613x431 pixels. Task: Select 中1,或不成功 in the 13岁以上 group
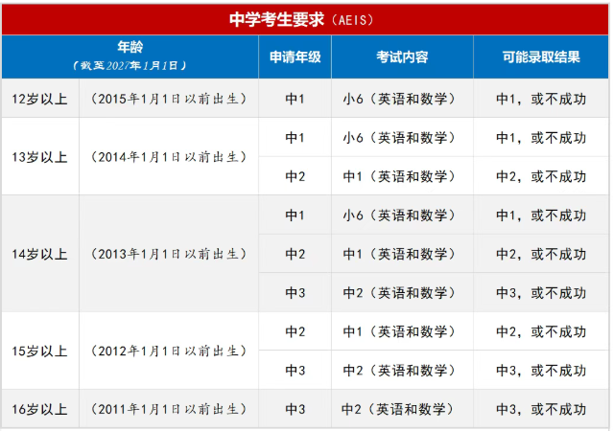click(x=541, y=137)
